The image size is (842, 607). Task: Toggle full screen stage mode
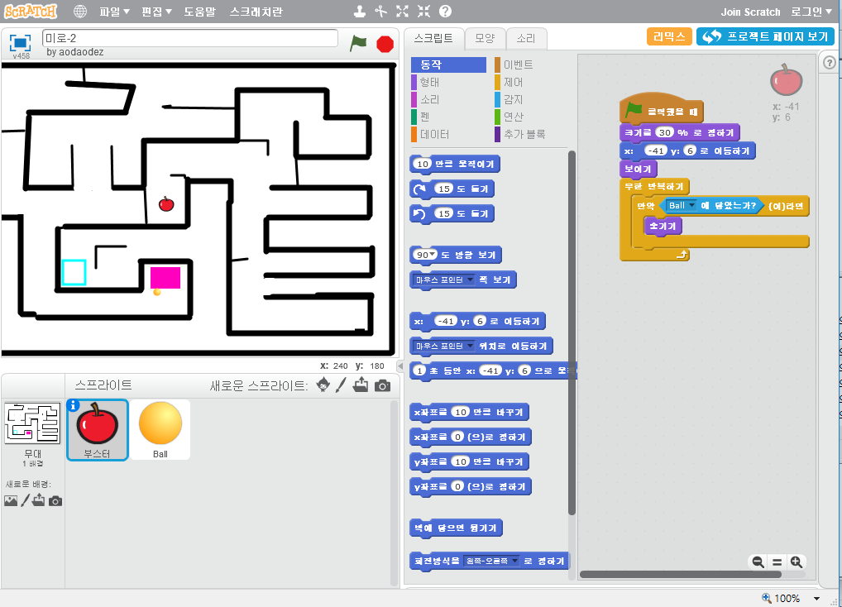[x=20, y=42]
